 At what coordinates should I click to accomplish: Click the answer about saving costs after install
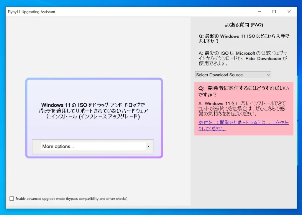(242, 108)
